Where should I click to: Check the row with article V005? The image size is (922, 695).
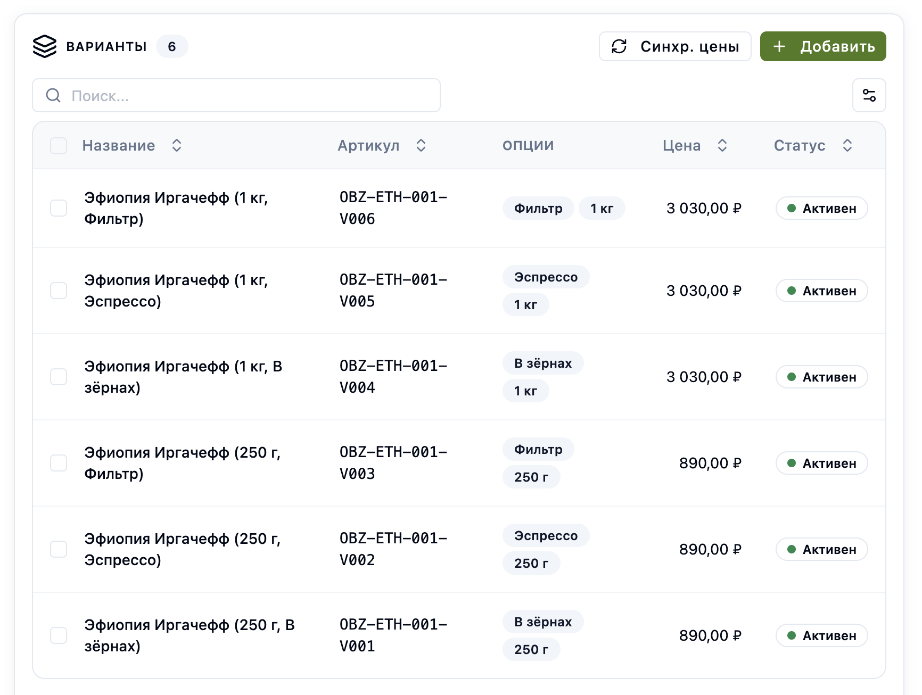click(59, 291)
